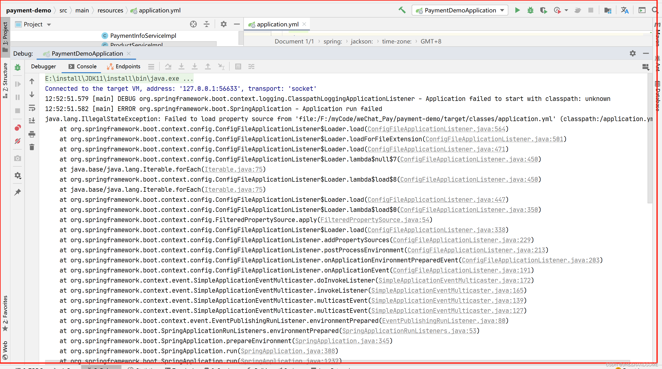
Task: Click the Pause Program icon
Action: click(x=18, y=97)
